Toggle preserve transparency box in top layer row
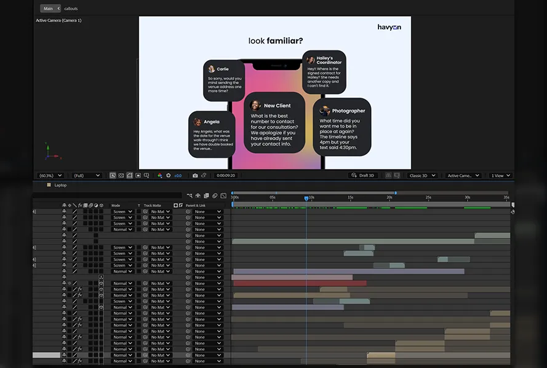Viewport: 547px width, 368px height. [139, 212]
